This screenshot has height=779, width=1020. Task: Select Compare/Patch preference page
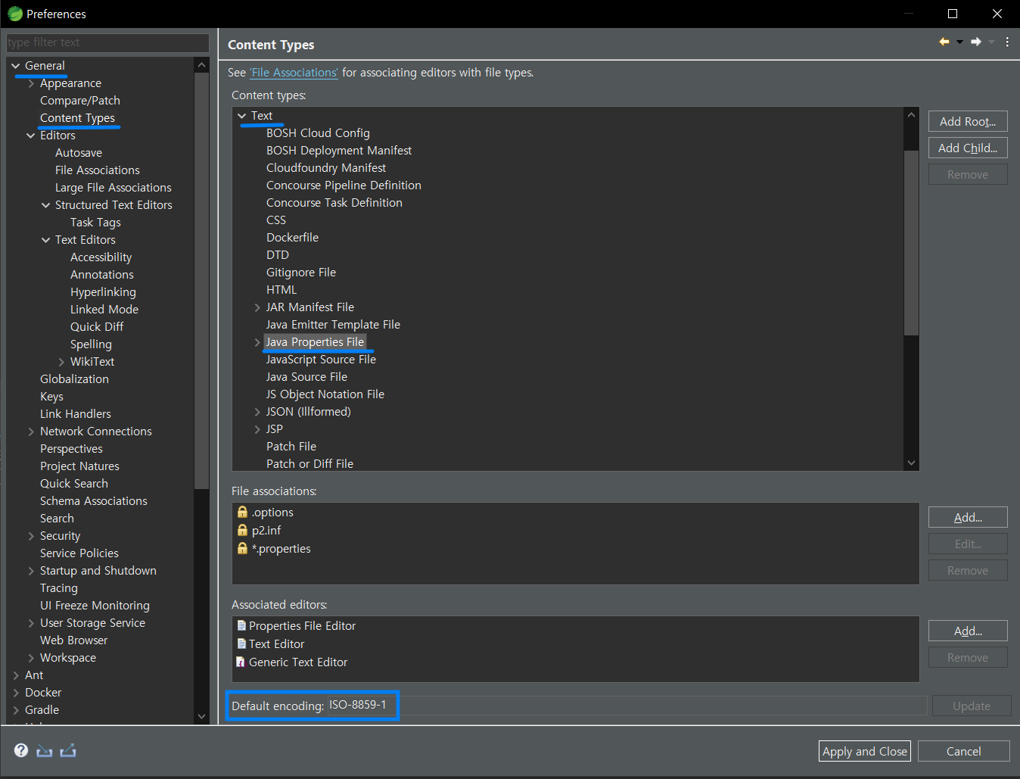(80, 101)
